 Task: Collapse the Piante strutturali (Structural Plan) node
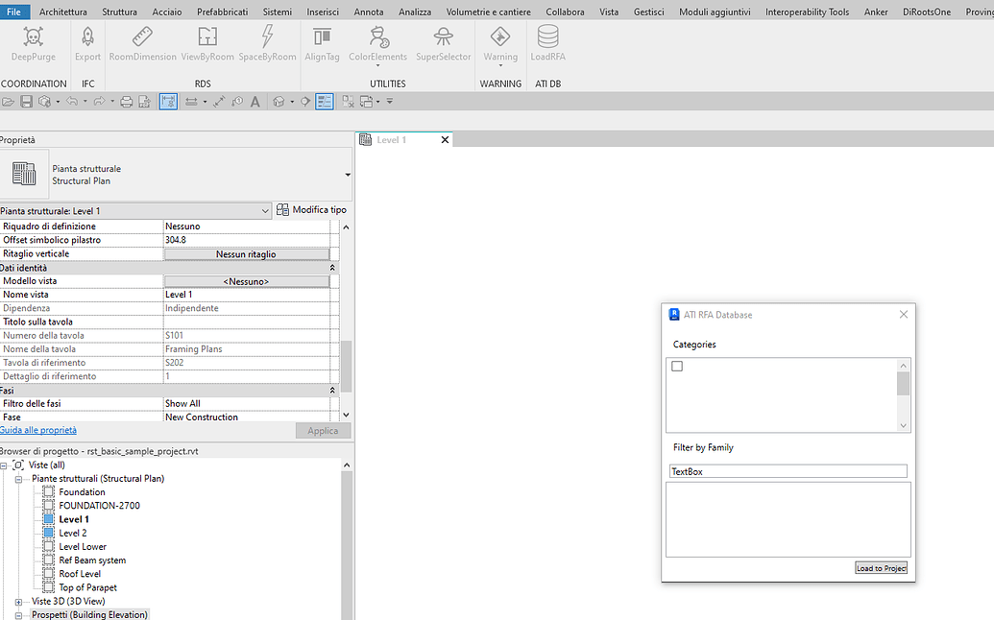tap(18, 479)
